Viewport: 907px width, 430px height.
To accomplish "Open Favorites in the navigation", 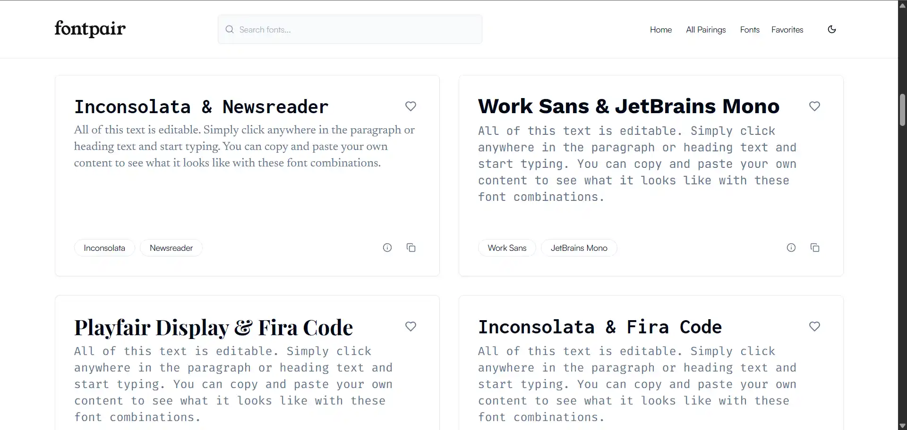I will [x=787, y=30].
